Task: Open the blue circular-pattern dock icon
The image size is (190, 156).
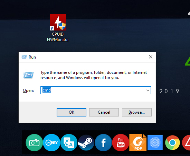Action: tap(155, 142)
